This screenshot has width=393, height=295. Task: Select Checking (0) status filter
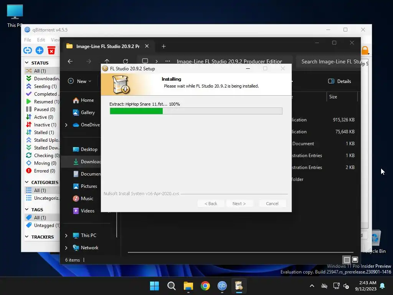click(43, 156)
